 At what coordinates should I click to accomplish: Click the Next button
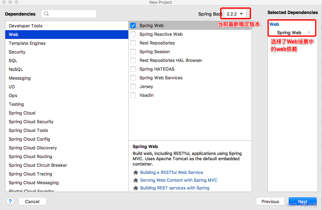pos(302,201)
